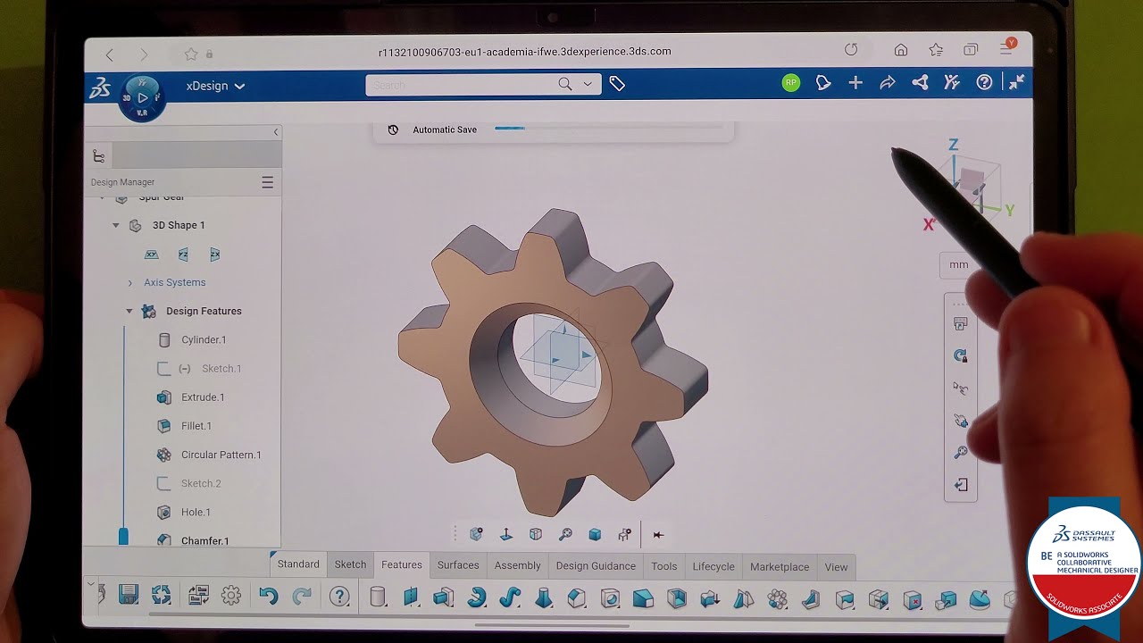
Task: Open the 3DEXPERIENCE compass
Action: (142, 97)
